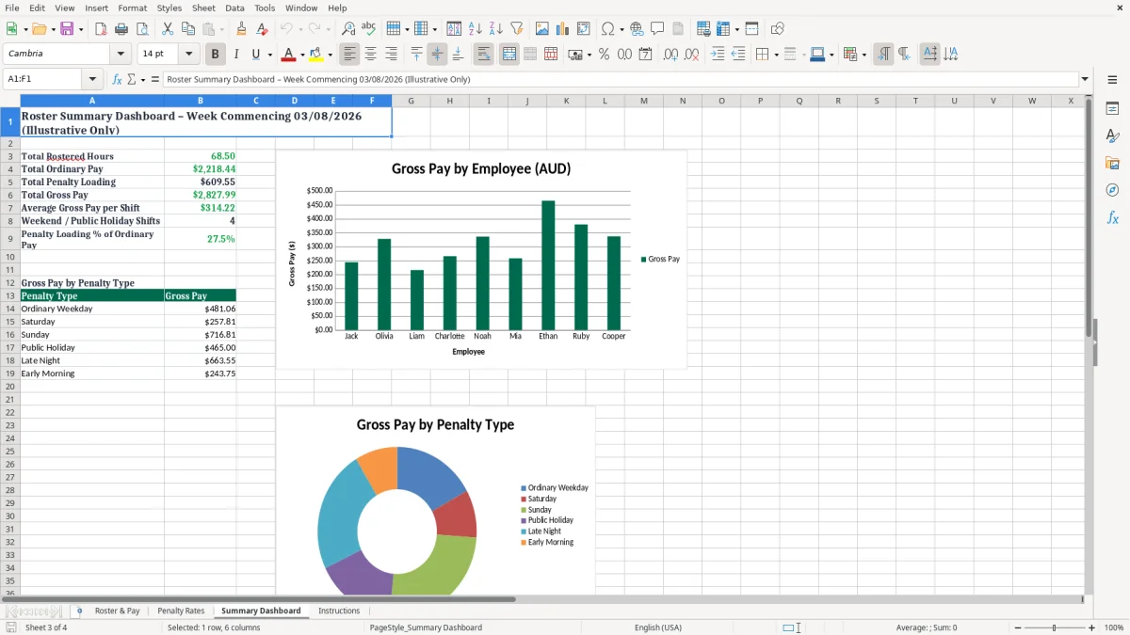Image resolution: width=1130 pixels, height=635 pixels.
Task: Open the Data menu
Action: pos(234,8)
